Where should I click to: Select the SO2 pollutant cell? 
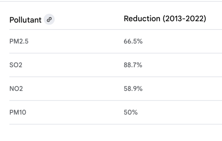point(16,65)
